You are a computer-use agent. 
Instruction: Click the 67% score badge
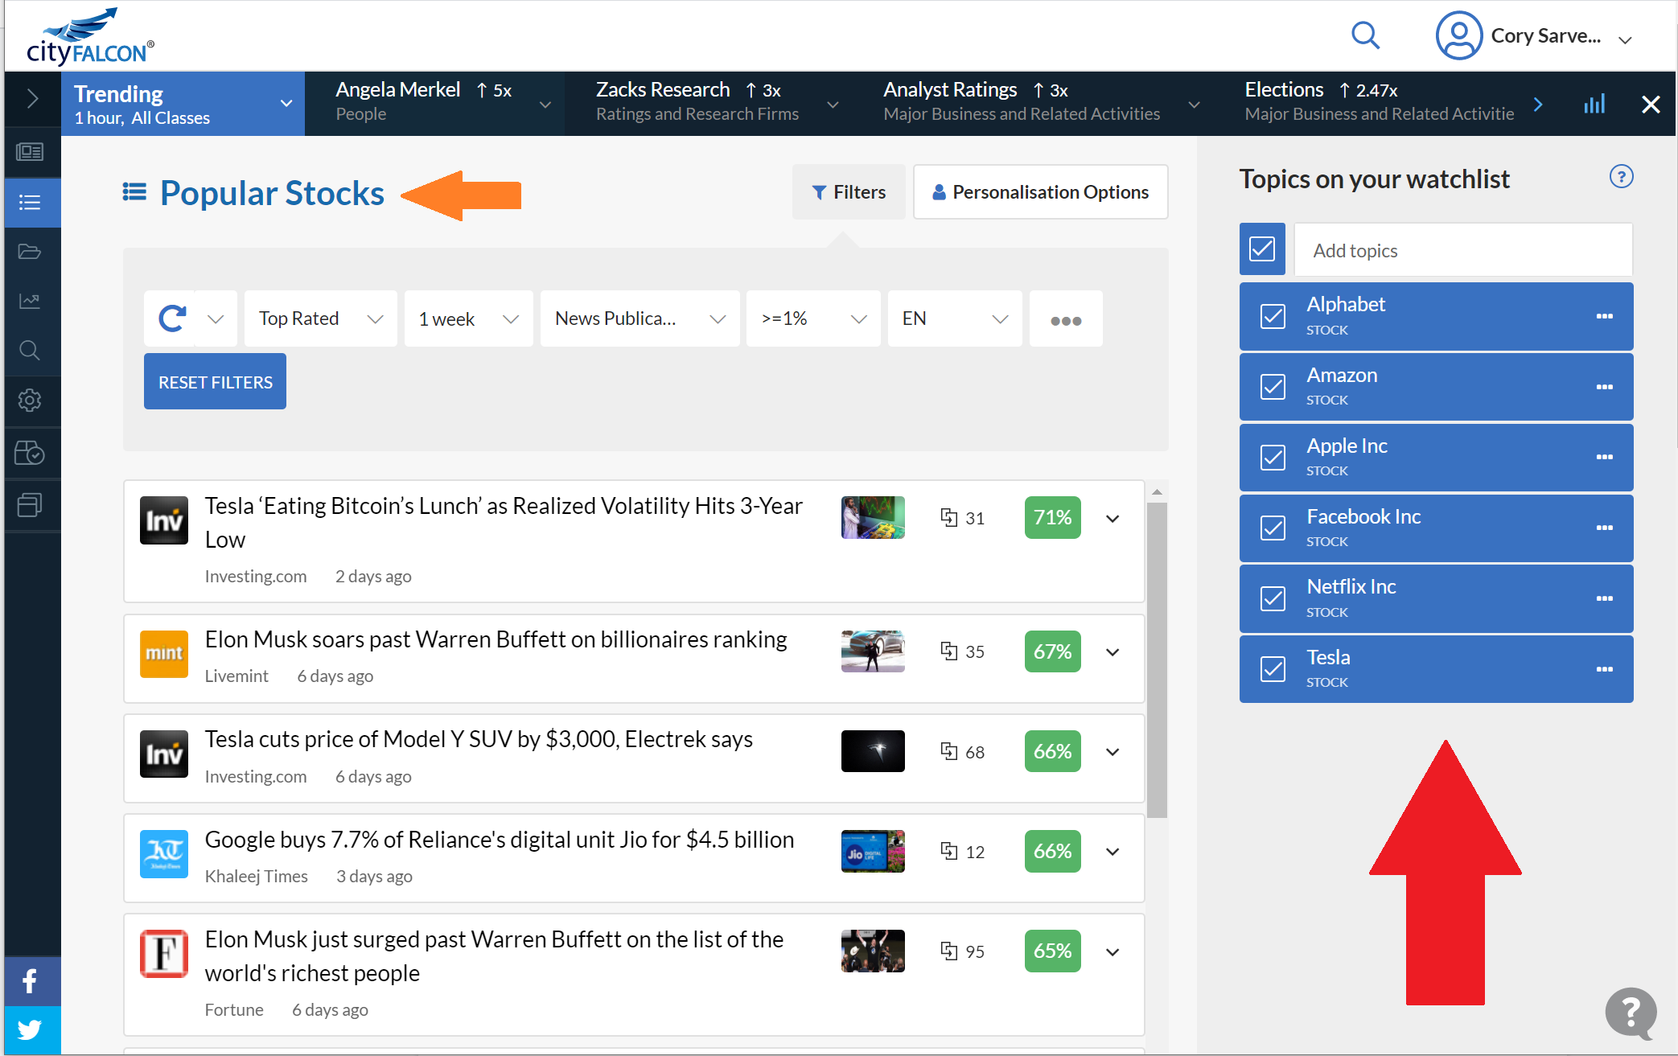[x=1052, y=651]
